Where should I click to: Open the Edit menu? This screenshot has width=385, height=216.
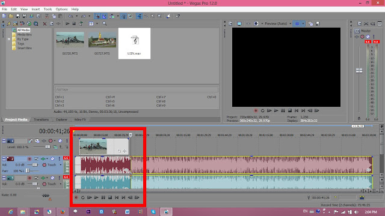14,10
